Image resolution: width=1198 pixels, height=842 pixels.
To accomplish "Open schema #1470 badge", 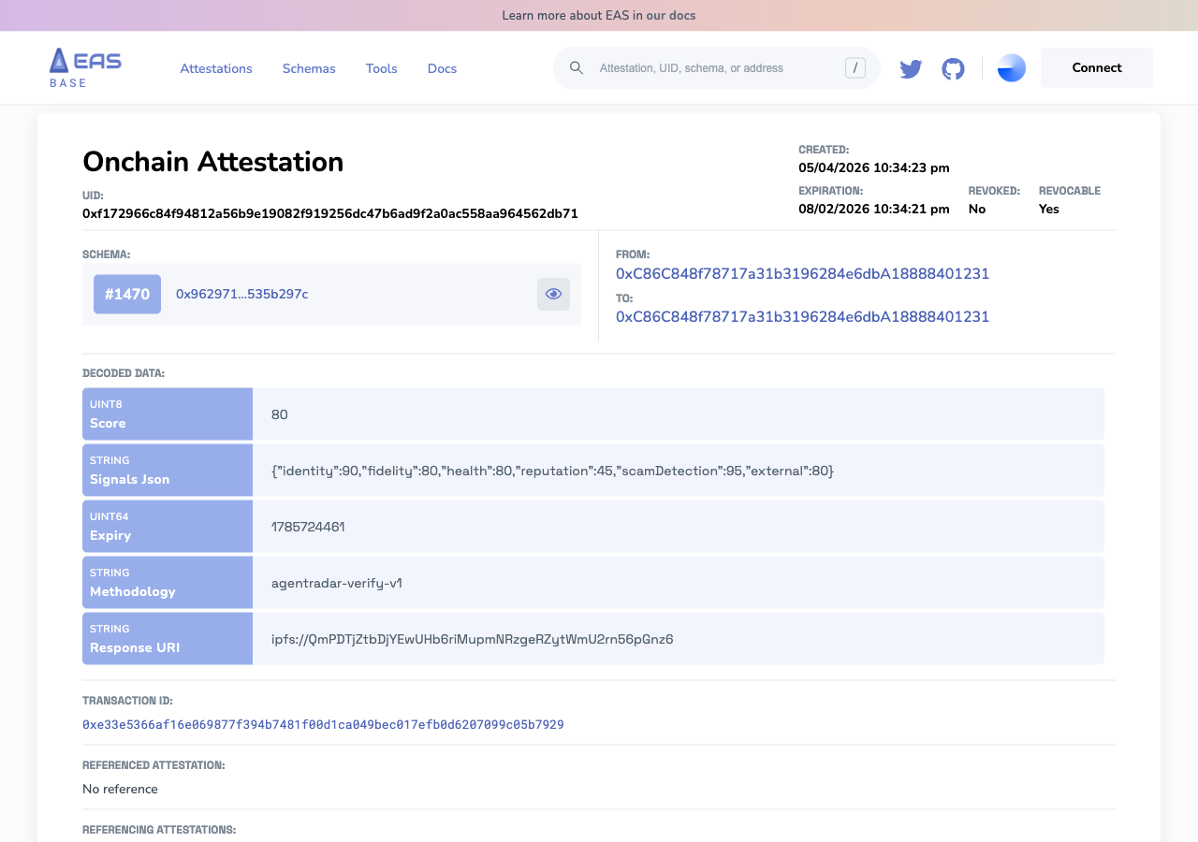I will click(127, 294).
